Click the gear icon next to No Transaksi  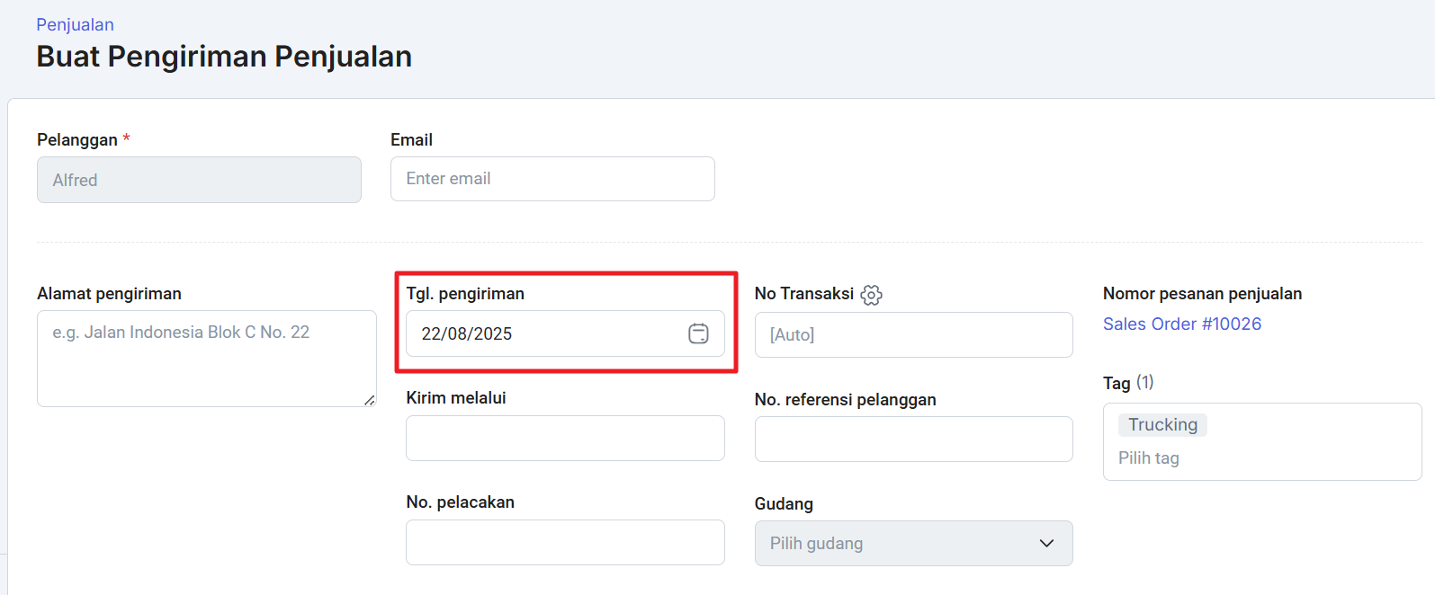pyautogui.click(x=871, y=295)
